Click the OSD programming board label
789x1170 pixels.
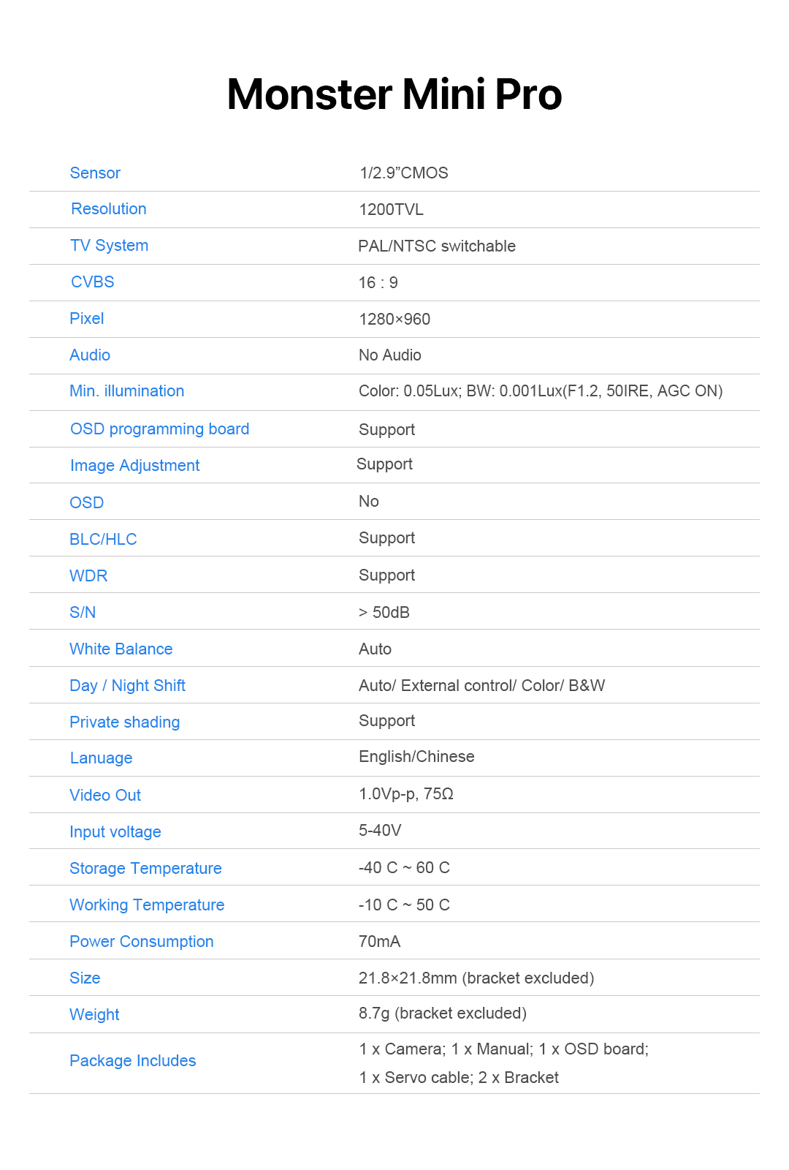159,429
